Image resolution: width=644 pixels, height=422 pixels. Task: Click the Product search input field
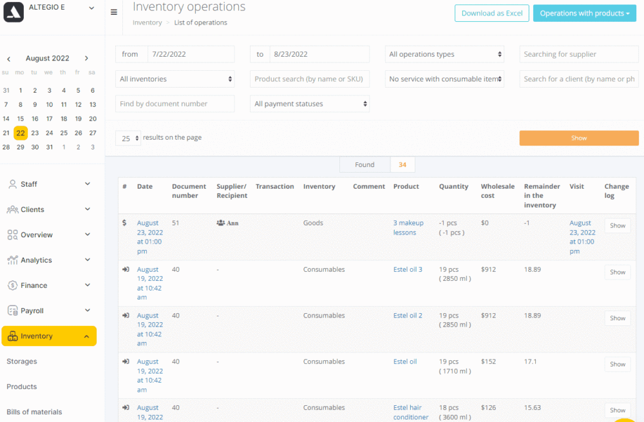point(310,79)
